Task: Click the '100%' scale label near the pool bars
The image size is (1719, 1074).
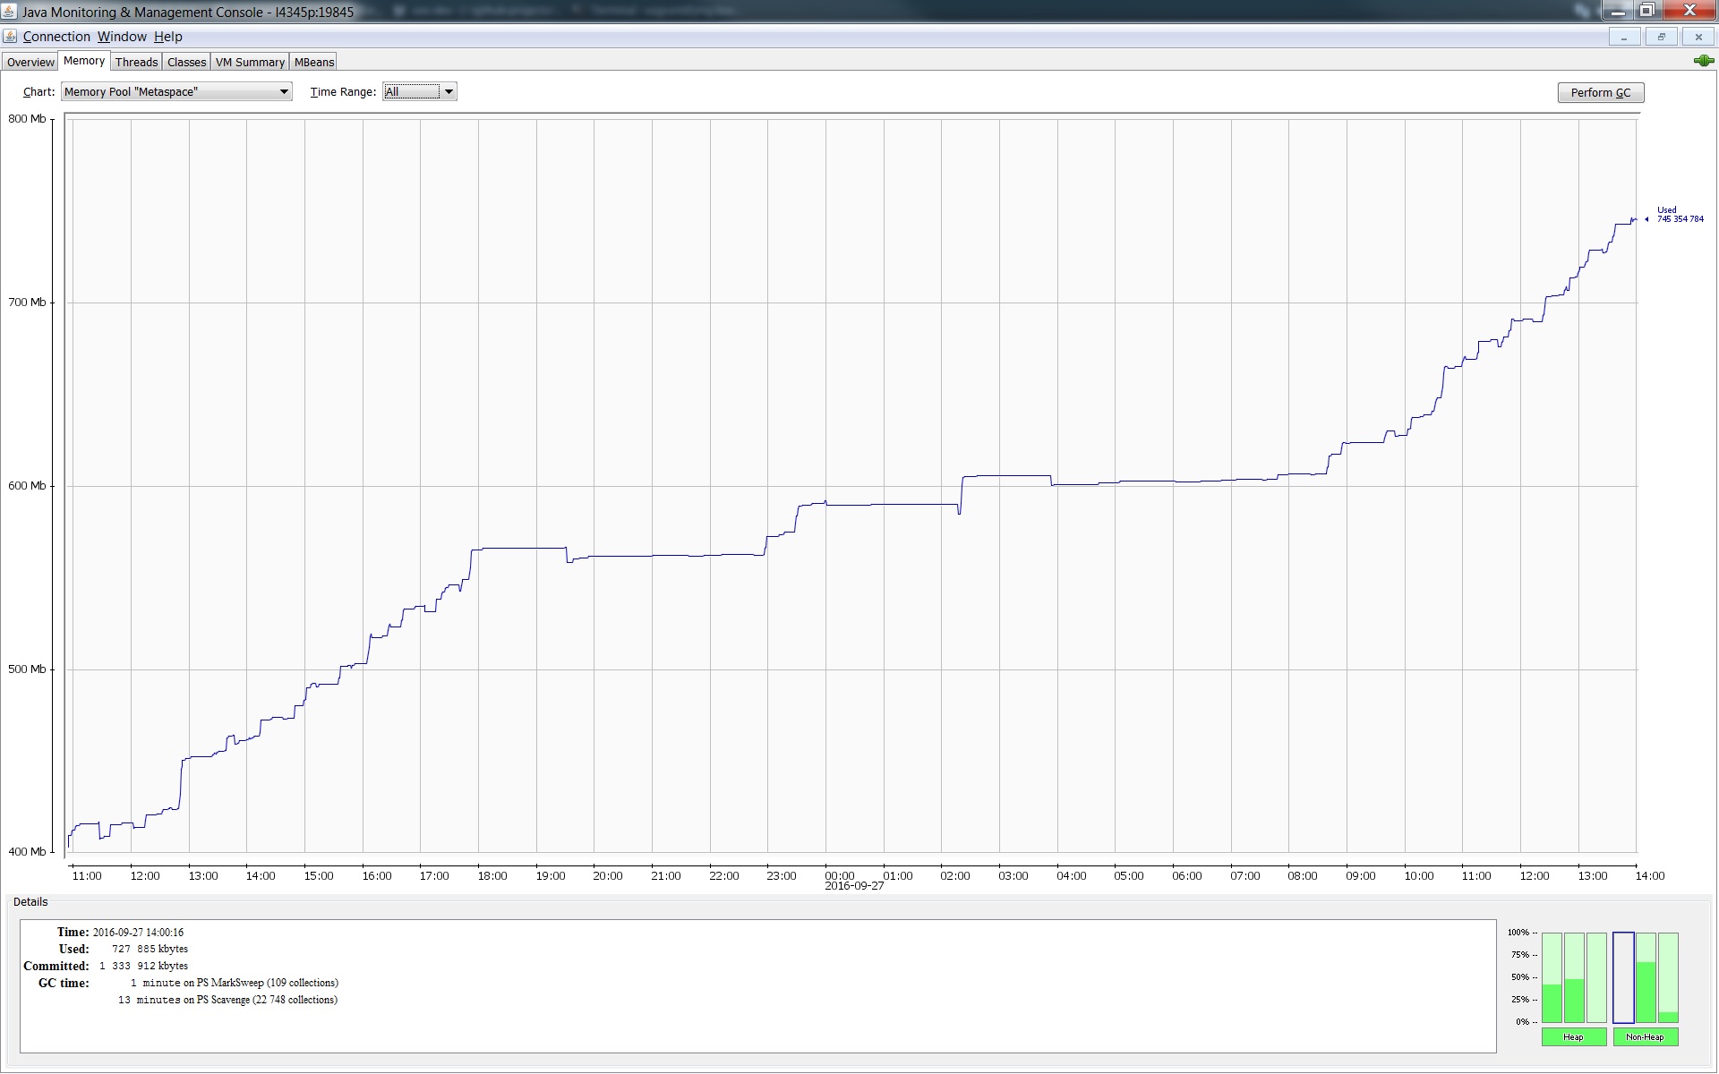Action: [x=1518, y=933]
